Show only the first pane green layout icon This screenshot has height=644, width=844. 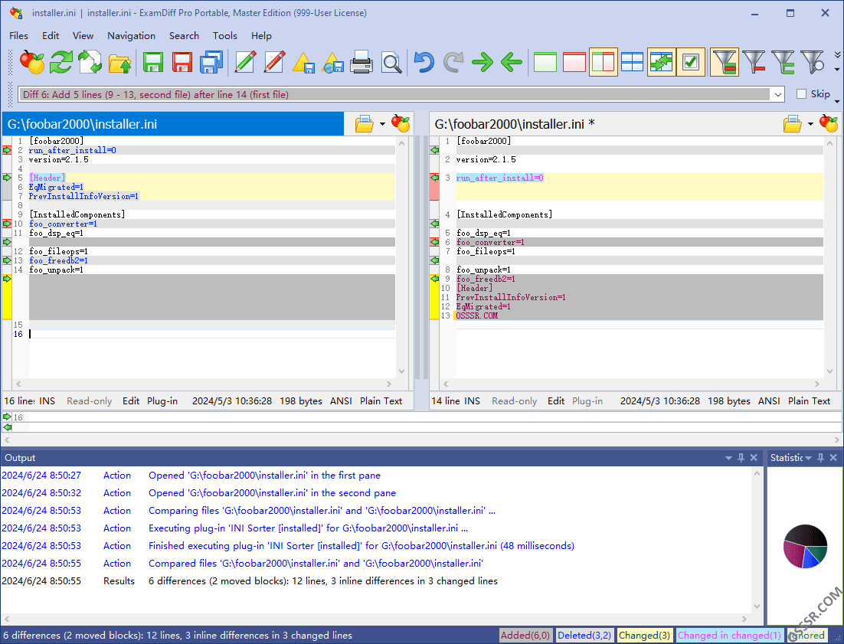point(545,63)
